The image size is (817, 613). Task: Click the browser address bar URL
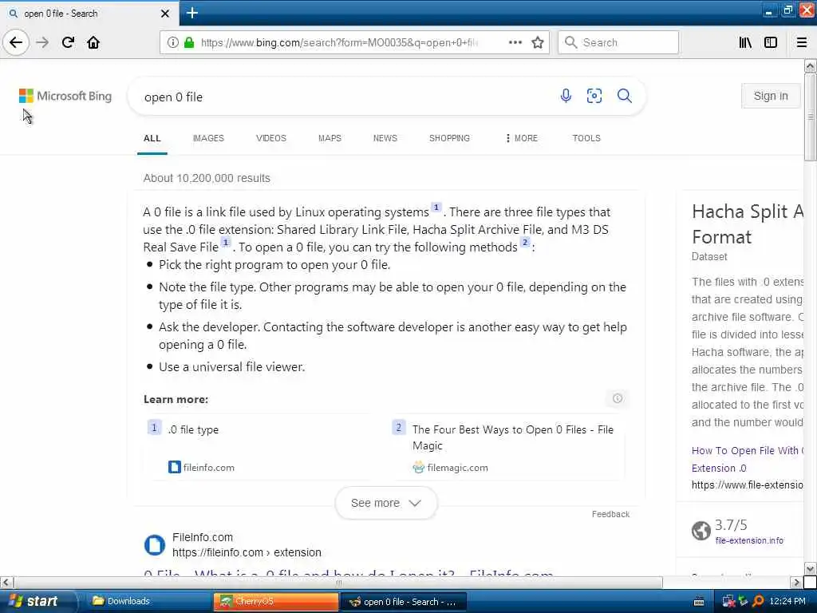(x=339, y=42)
